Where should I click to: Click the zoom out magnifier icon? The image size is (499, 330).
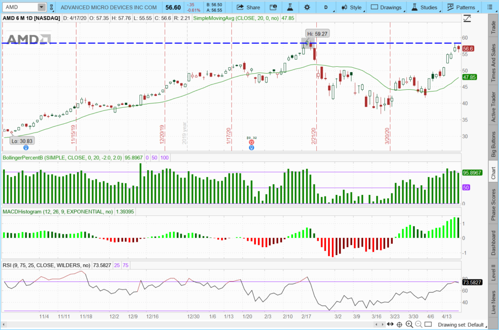coord(419,324)
